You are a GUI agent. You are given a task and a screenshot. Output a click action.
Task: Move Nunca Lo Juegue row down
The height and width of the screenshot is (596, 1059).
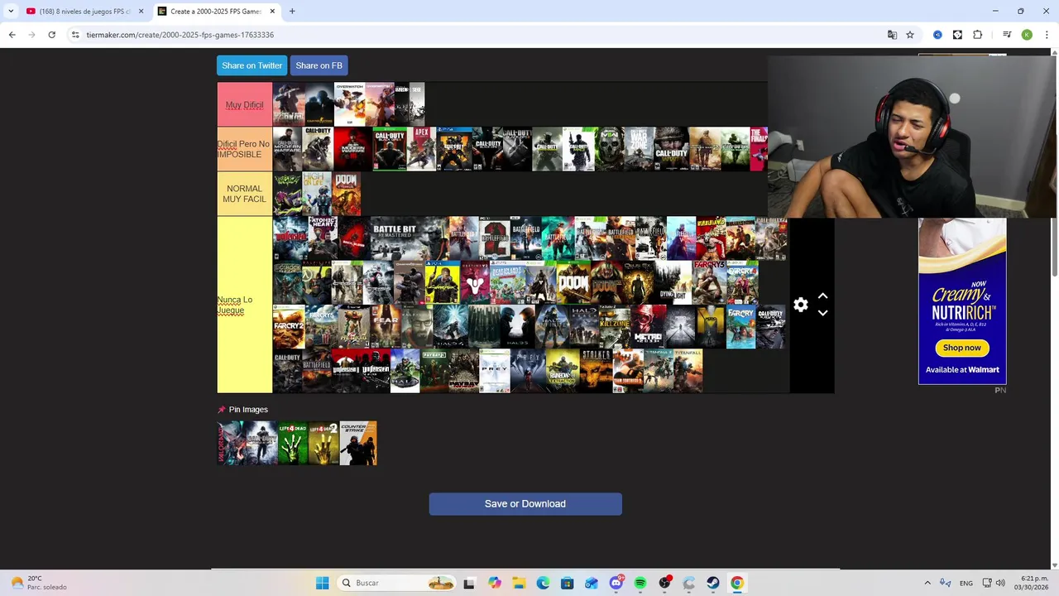click(822, 313)
